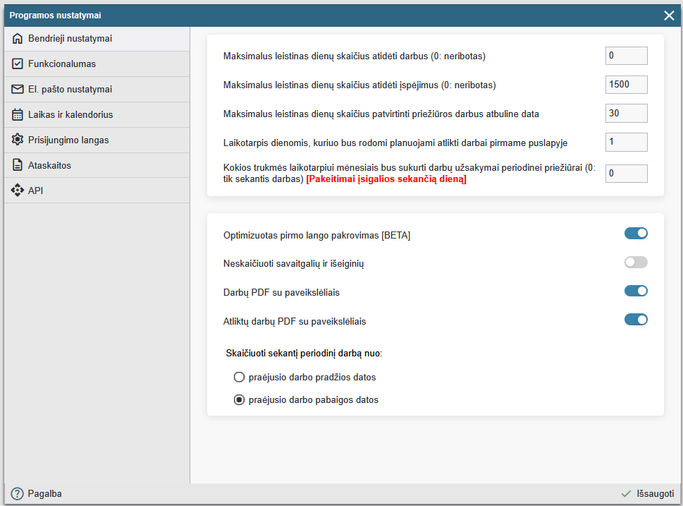Select praėjusio darbo pabaigos datos radio button
Viewport: 683px width, 506px height.
(x=239, y=399)
